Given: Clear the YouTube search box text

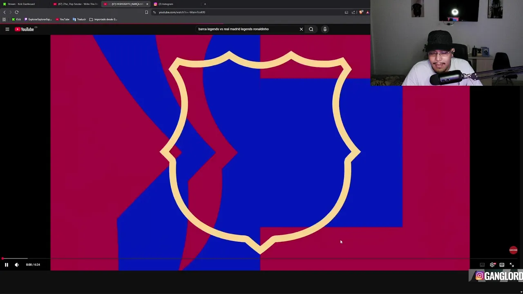Looking at the screenshot, I should pyautogui.click(x=301, y=29).
